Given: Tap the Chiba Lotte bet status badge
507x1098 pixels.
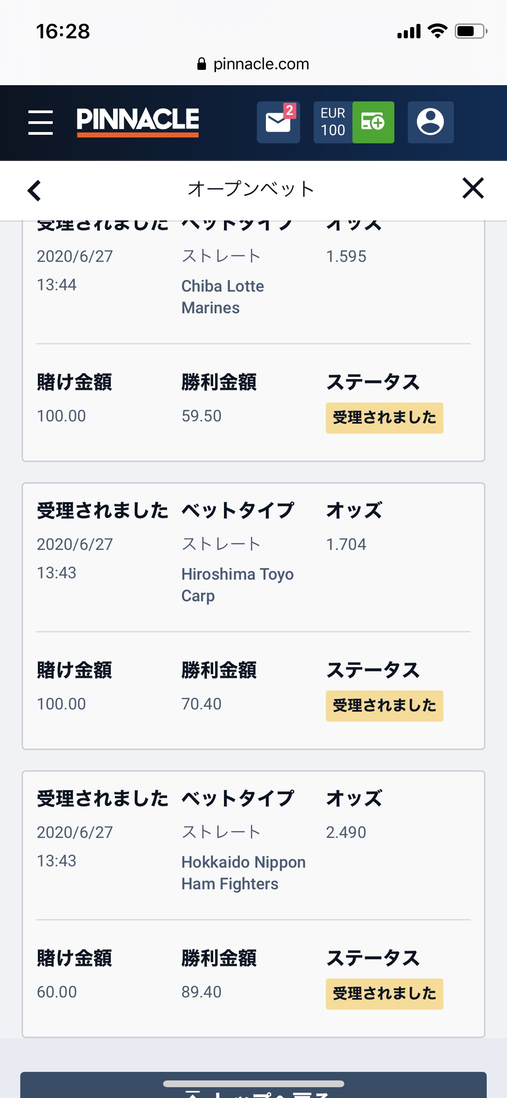Looking at the screenshot, I should (384, 418).
